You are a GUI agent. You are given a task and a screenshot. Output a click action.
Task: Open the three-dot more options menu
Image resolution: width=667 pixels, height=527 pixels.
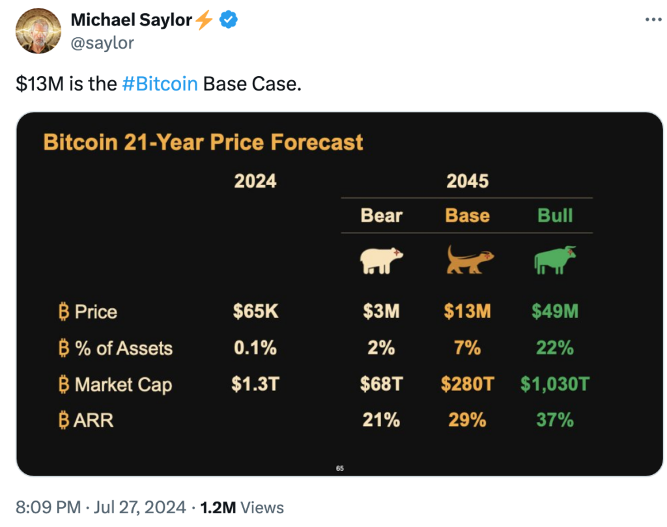652,20
